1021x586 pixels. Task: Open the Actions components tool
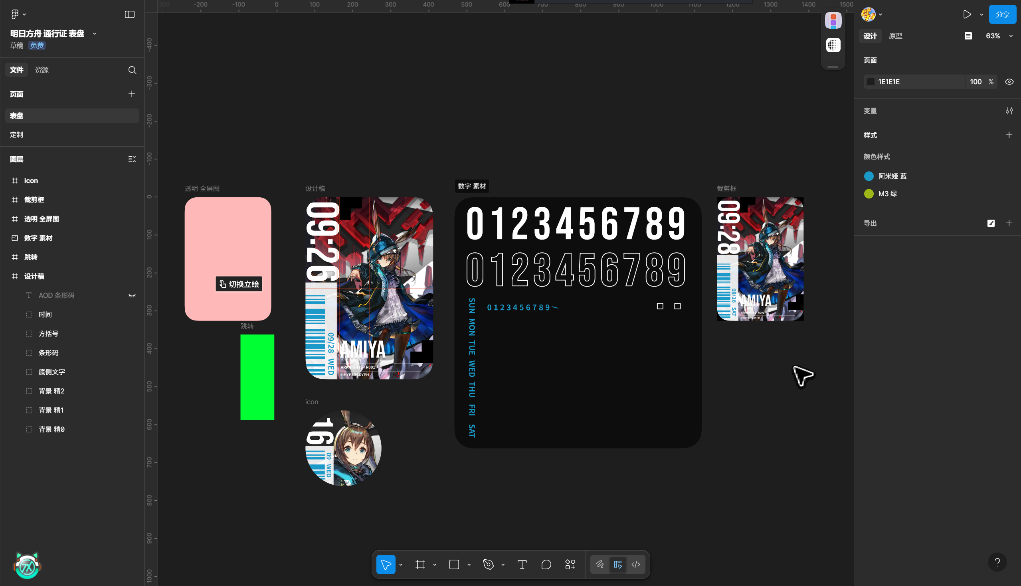pyautogui.click(x=570, y=564)
